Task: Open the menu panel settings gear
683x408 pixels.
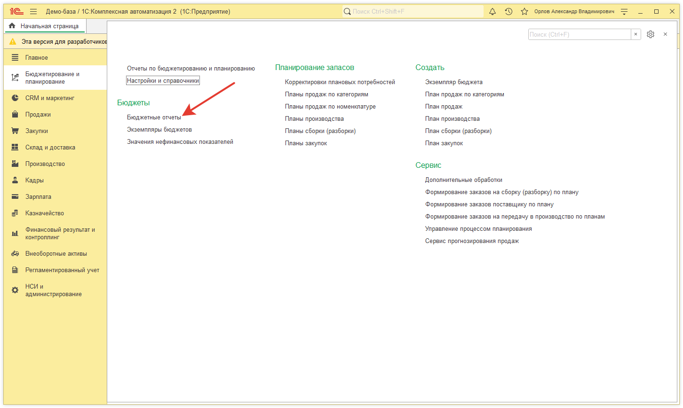Action: (x=651, y=34)
